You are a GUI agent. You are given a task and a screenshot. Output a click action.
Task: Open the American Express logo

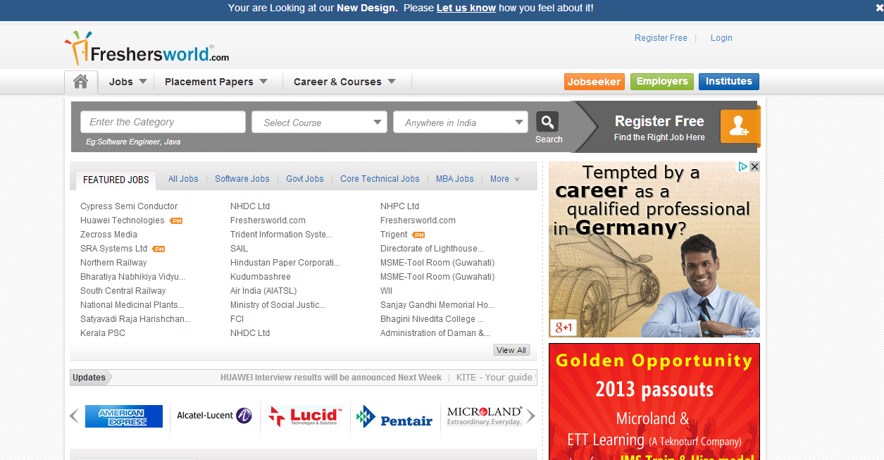[x=124, y=416]
